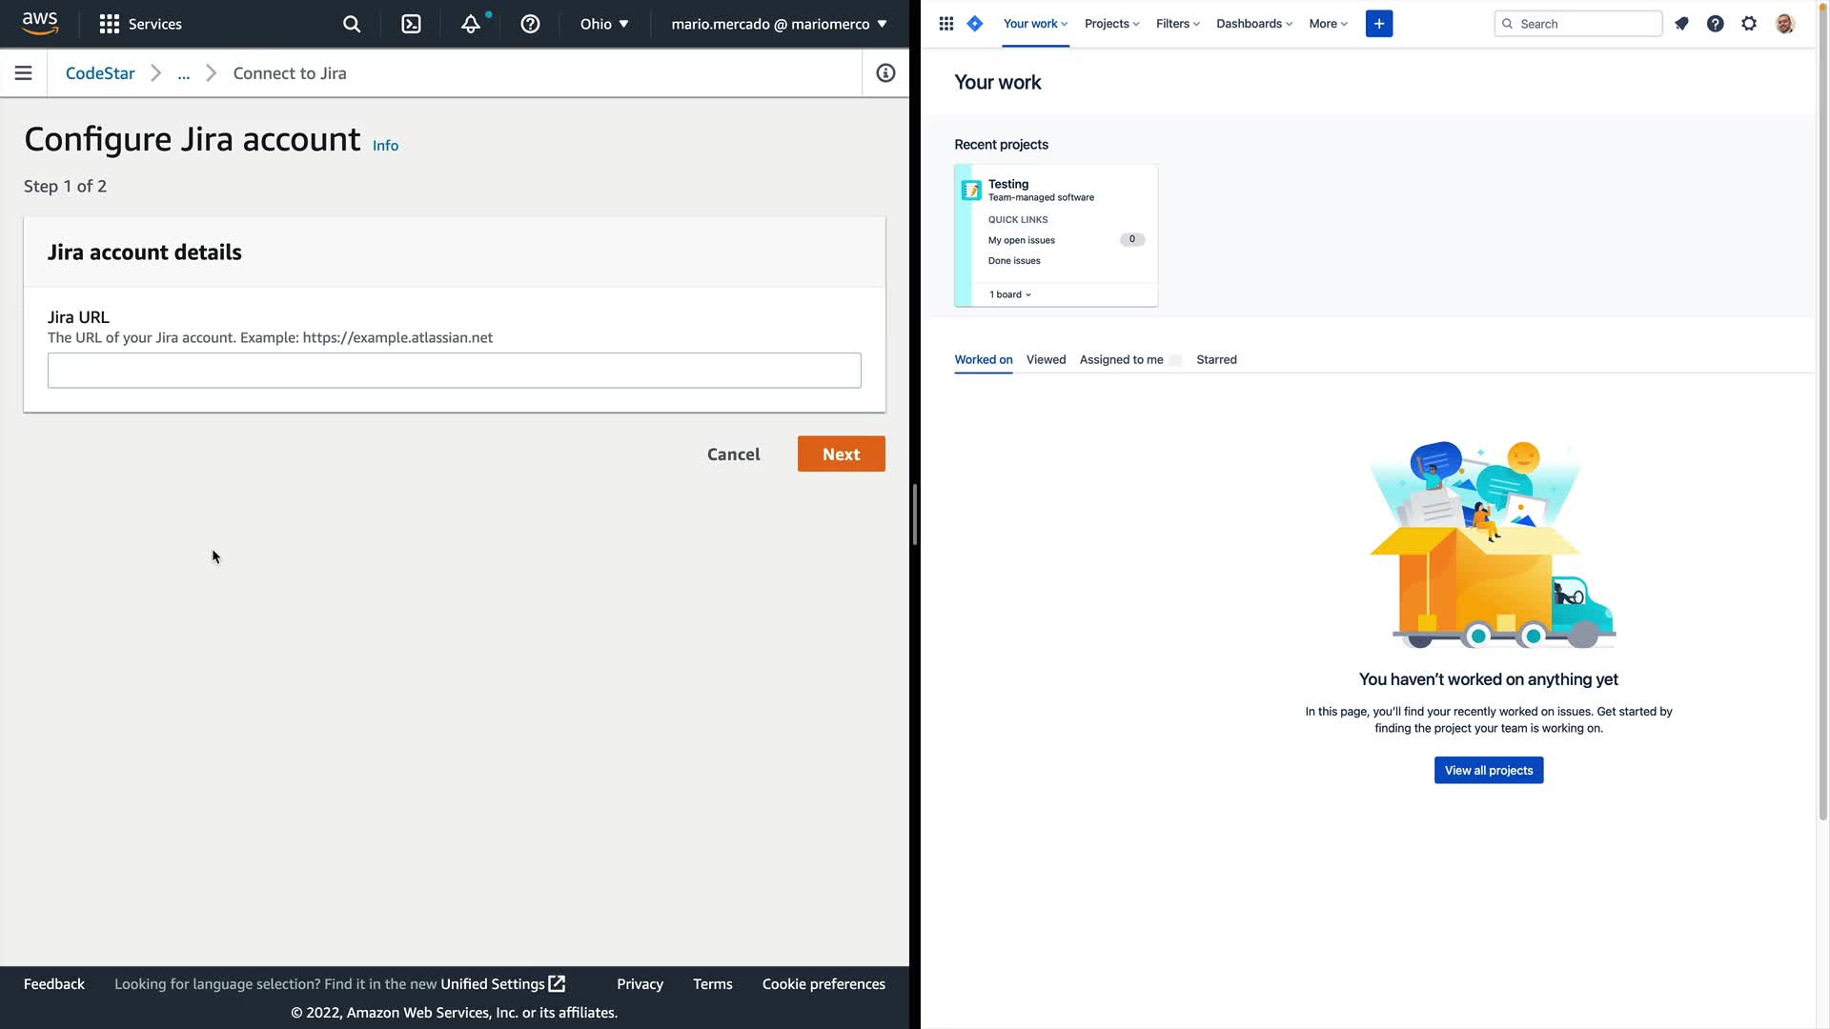Expand the 1 board dropdown on Testing card
This screenshot has width=1830, height=1029.
pyautogui.click(x=1010, y=294)
